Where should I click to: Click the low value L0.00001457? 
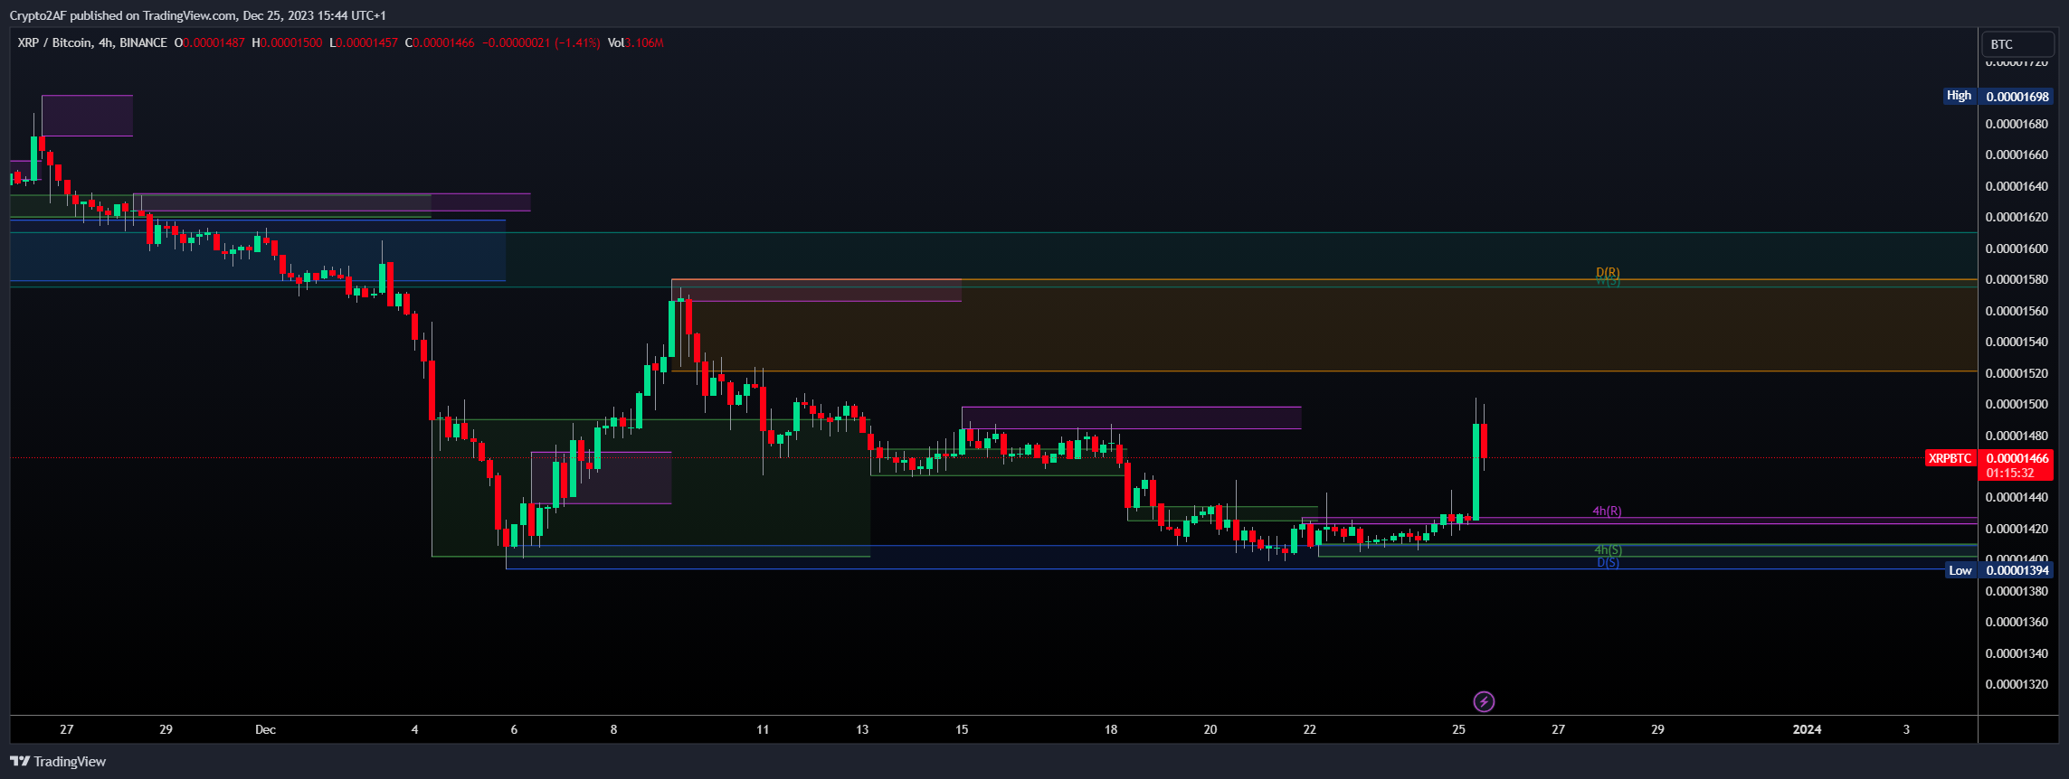point(364,42)
